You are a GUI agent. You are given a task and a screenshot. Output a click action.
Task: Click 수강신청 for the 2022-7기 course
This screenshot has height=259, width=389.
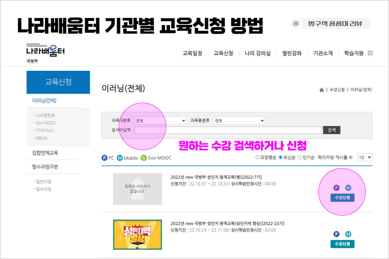pyautogui.click(x=343, y=198)
